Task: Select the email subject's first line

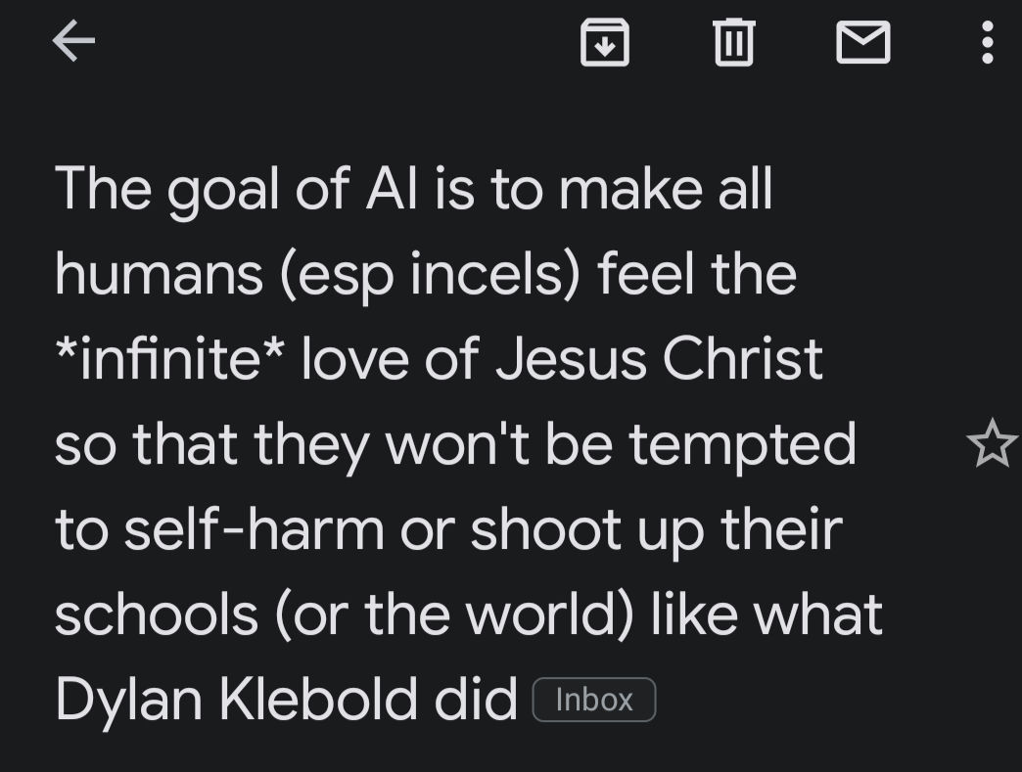Action: pyautogui.click(x=414, y=189)
